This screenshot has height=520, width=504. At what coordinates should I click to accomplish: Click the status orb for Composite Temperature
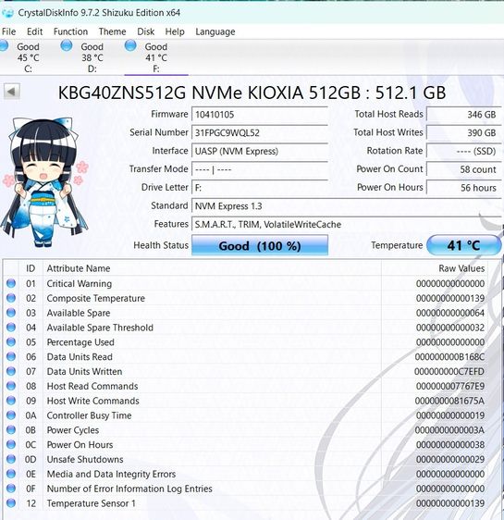tap(11, 298)
